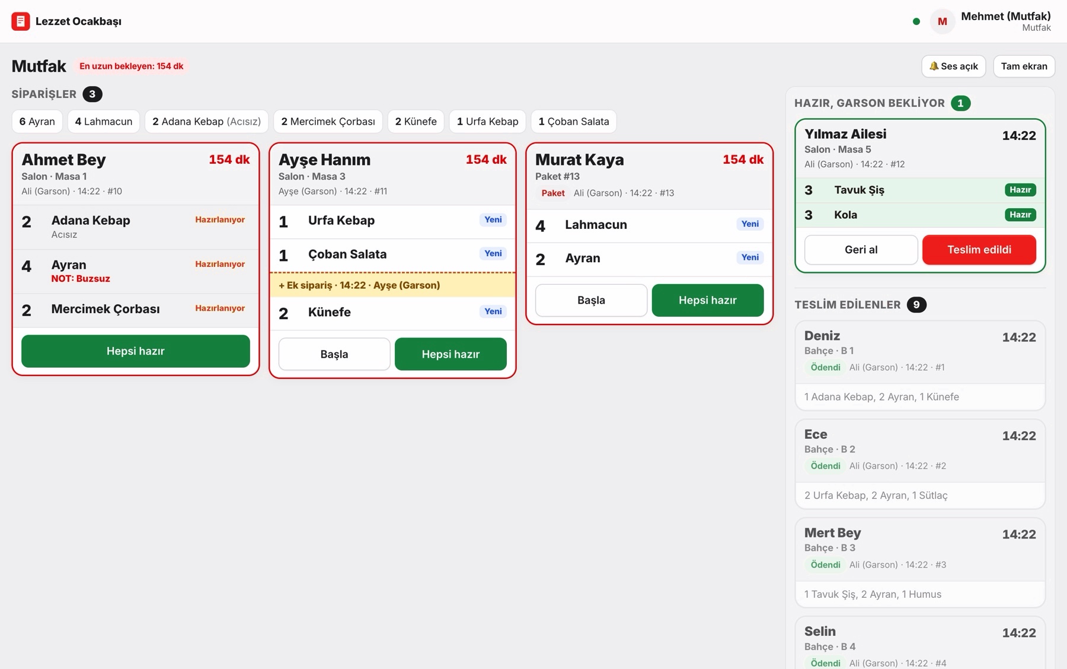Select the 2 Mercimek Çorbası chip
This screenshot has height=669, width=1067.
point(328,122)
